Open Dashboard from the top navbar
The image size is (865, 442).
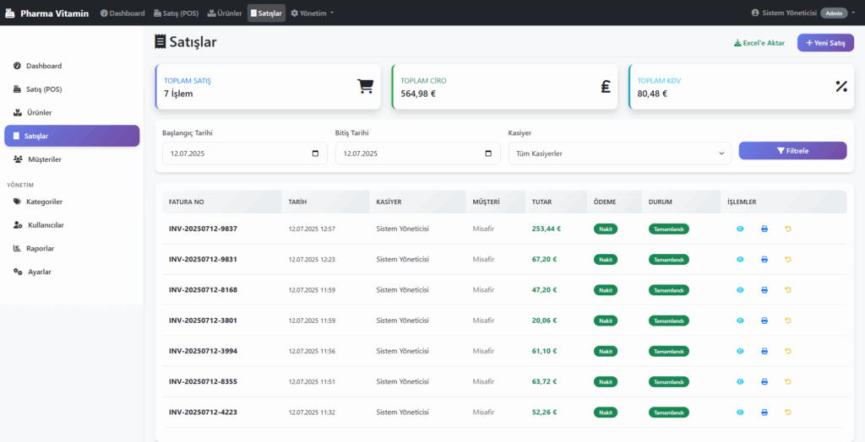pyautogui.click(x=122, y=13)
